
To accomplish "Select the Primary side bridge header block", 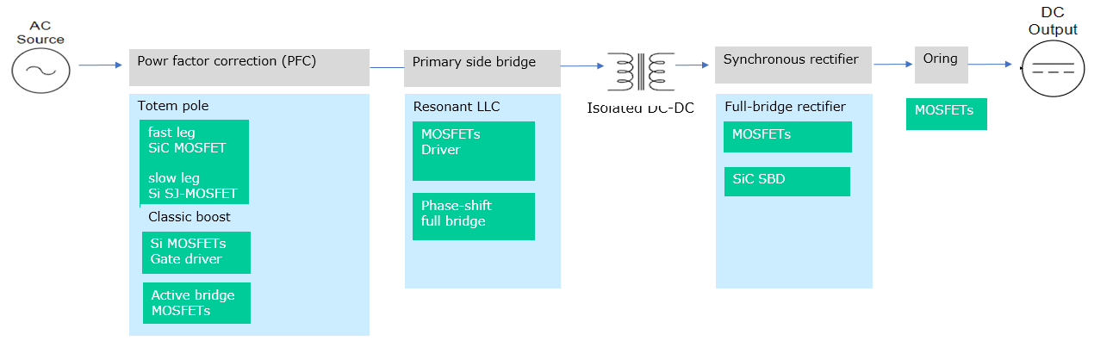I will point(482,67).
